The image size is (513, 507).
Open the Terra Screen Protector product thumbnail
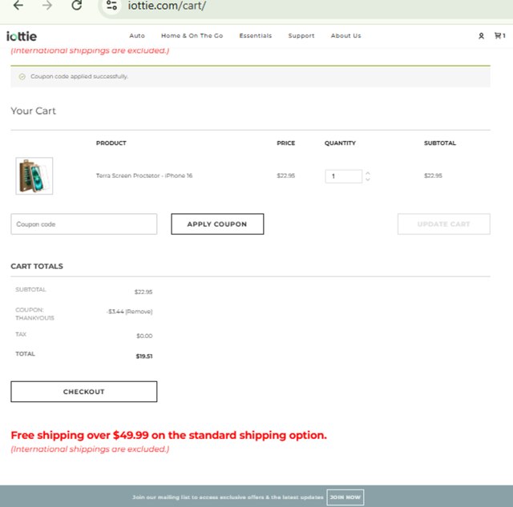(x=34, y=176)
